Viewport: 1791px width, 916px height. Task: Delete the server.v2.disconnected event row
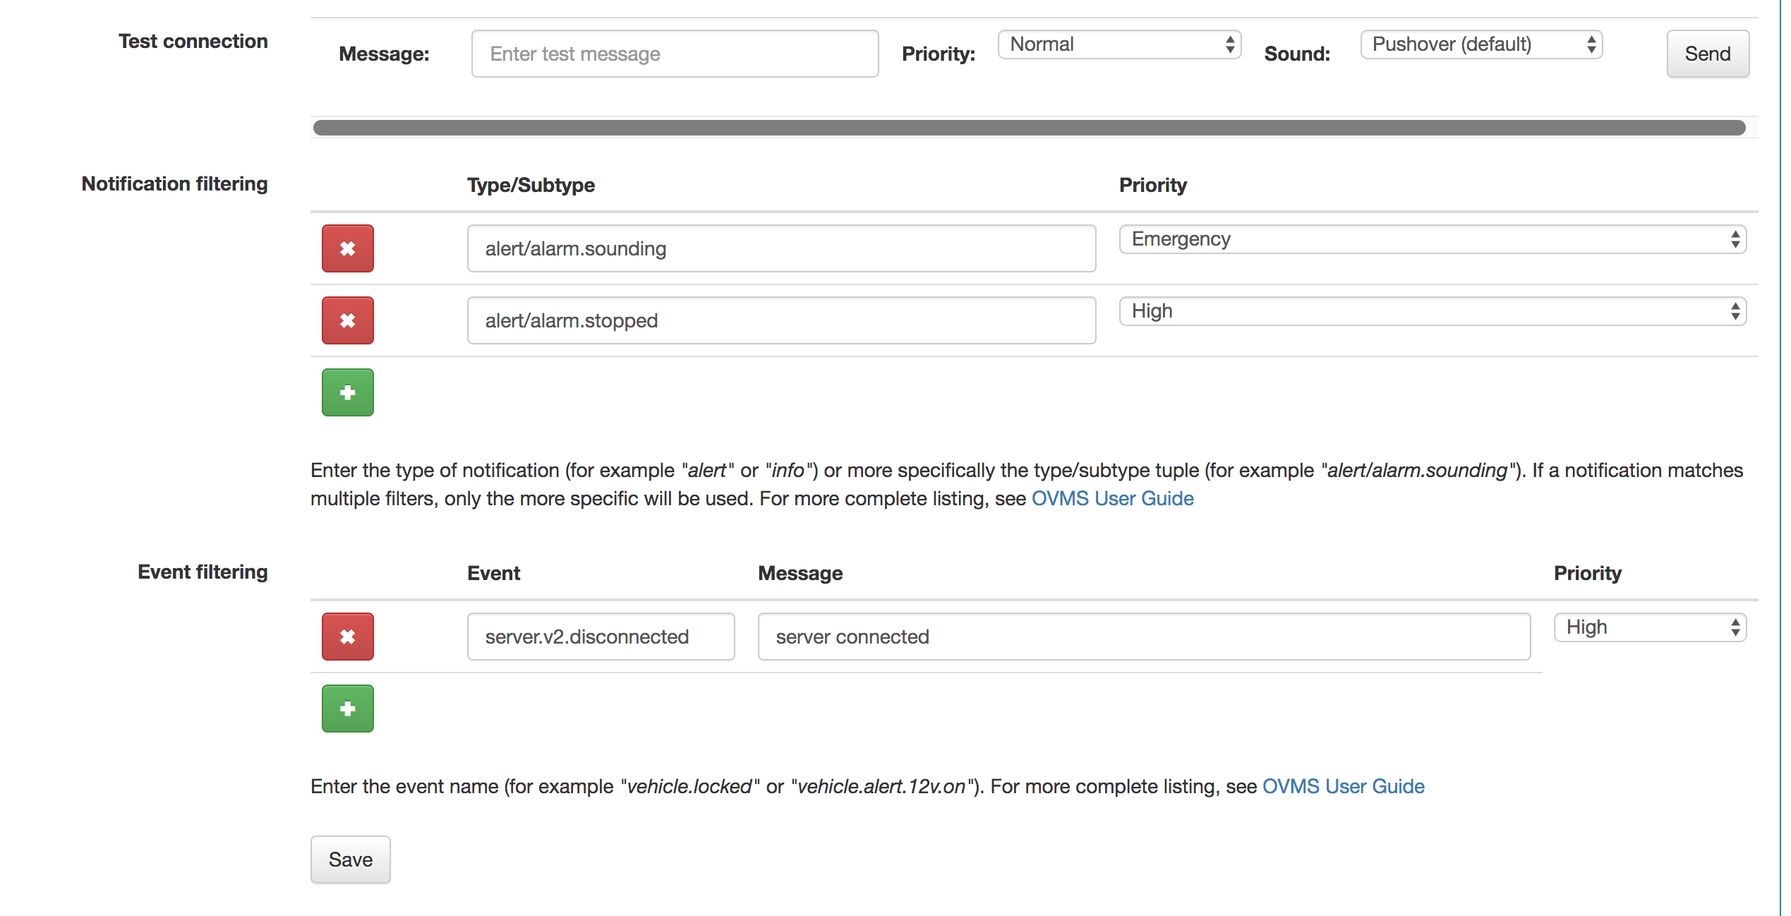(347, 637)
